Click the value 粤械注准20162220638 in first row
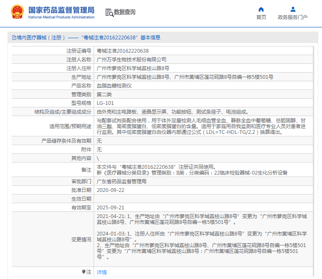Viewport: 322px width, 279px height. 123,51
